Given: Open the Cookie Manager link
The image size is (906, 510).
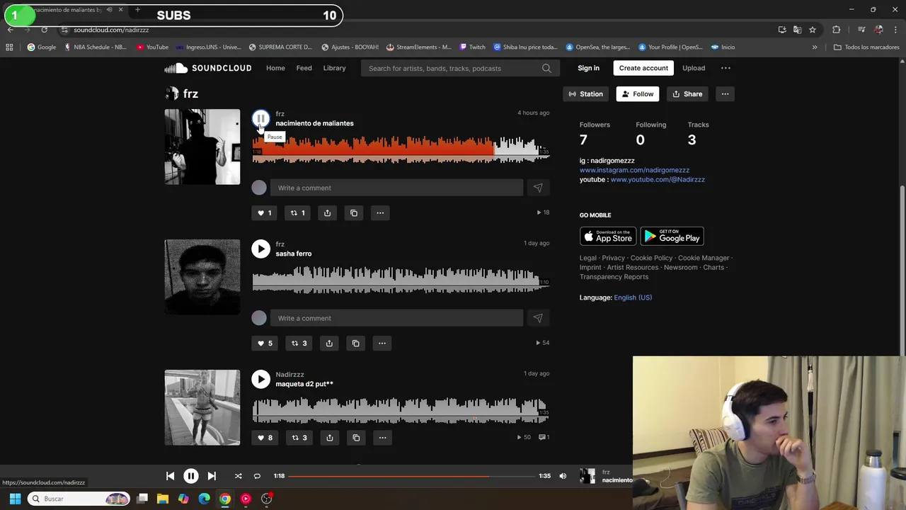Looking at the screenshot, I should pyautogui.click(x=704, y=258).
